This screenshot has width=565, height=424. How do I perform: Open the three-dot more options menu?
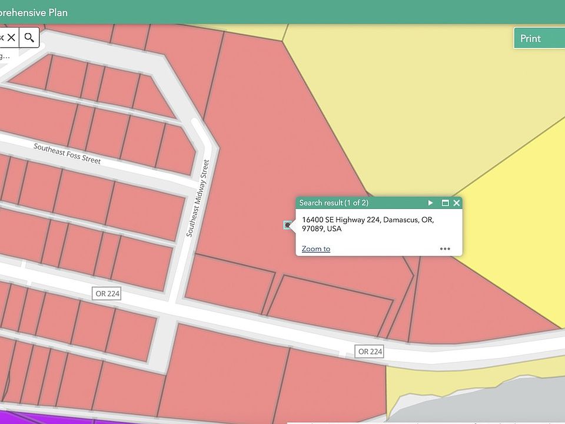[445, 249]
